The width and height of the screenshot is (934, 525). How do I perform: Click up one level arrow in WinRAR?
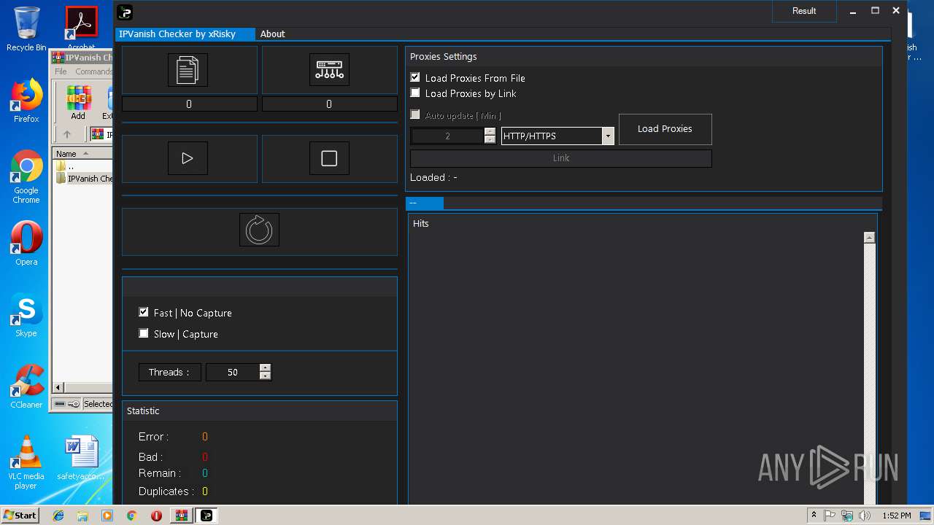67,134
